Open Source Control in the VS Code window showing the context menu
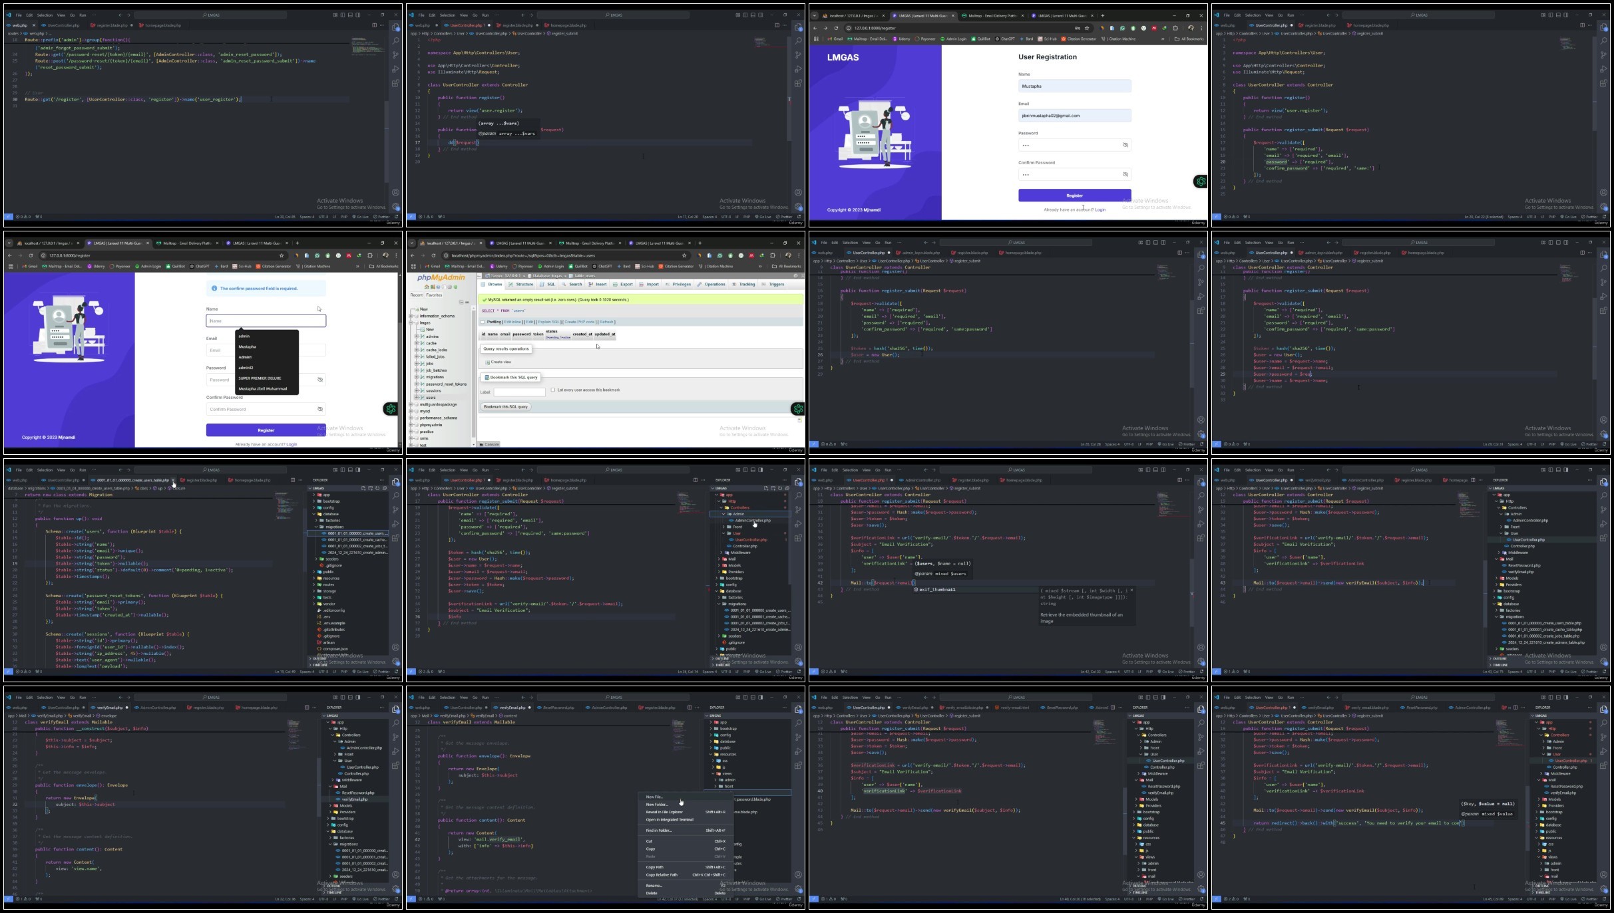The image size is (1614, 913). pos(798,737)
